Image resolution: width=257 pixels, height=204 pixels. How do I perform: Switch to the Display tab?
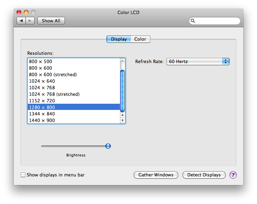[x=119, y=39]
